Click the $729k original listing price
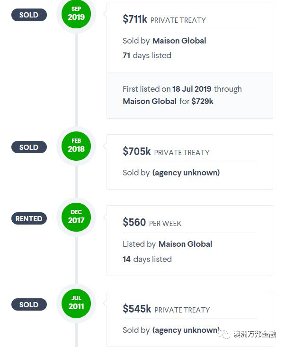The height and width of the screenshot is (347, 285). (202, 101)
